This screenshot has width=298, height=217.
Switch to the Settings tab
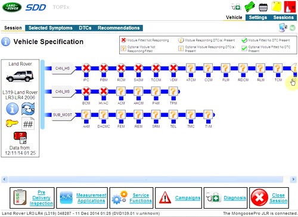(x=258, y=17)
